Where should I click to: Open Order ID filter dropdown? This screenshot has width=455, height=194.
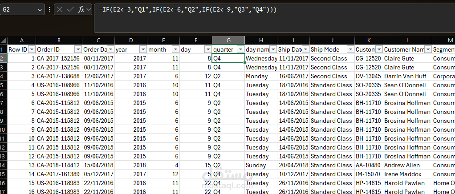(78, 49)
